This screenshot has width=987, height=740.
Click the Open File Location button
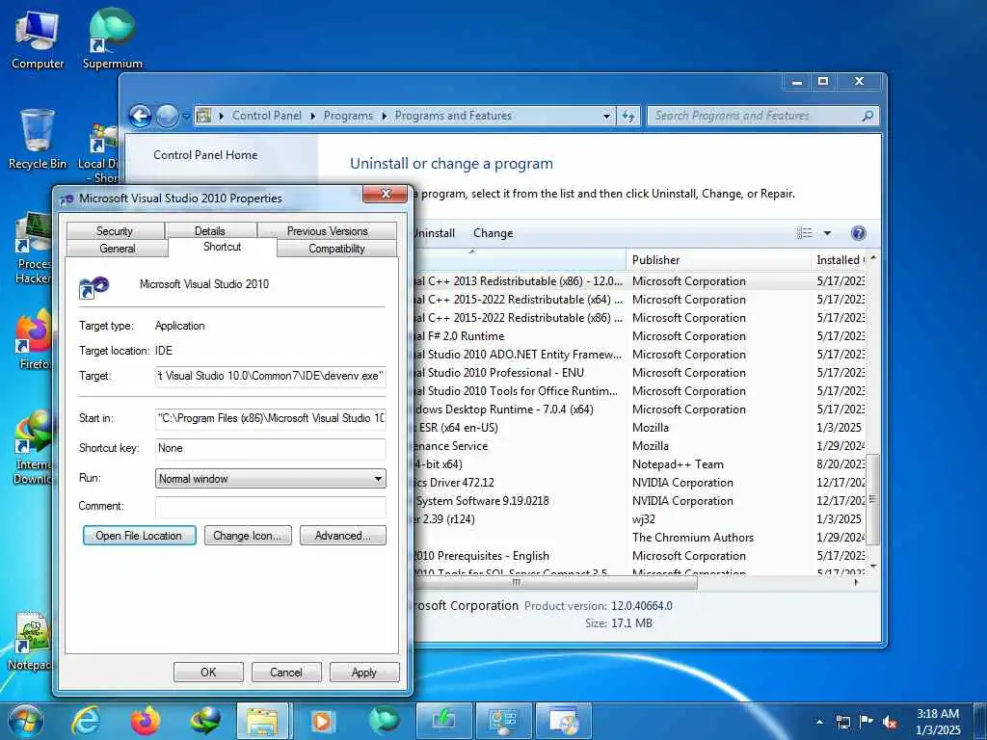click(139, 536)
